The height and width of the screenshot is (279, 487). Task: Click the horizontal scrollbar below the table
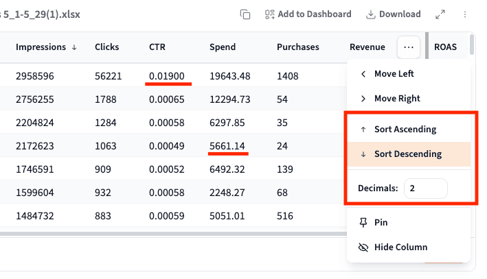[172, 234]
